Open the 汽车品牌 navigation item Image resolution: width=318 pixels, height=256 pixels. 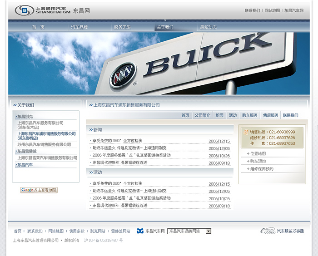79,27
